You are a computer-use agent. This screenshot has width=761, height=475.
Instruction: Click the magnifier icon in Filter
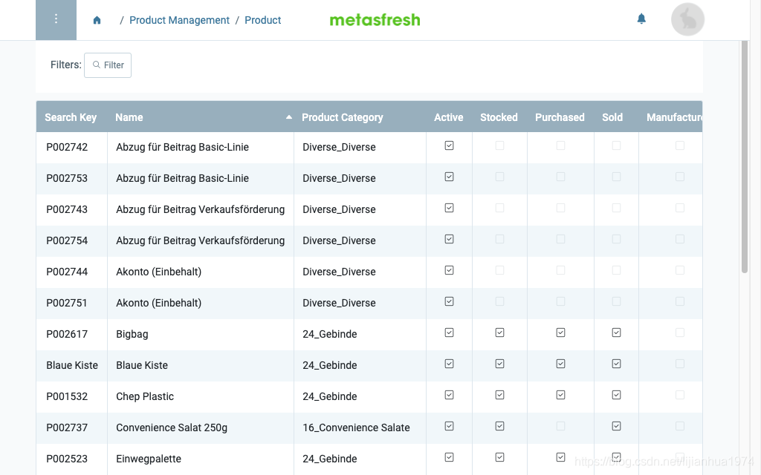(97, 65)
